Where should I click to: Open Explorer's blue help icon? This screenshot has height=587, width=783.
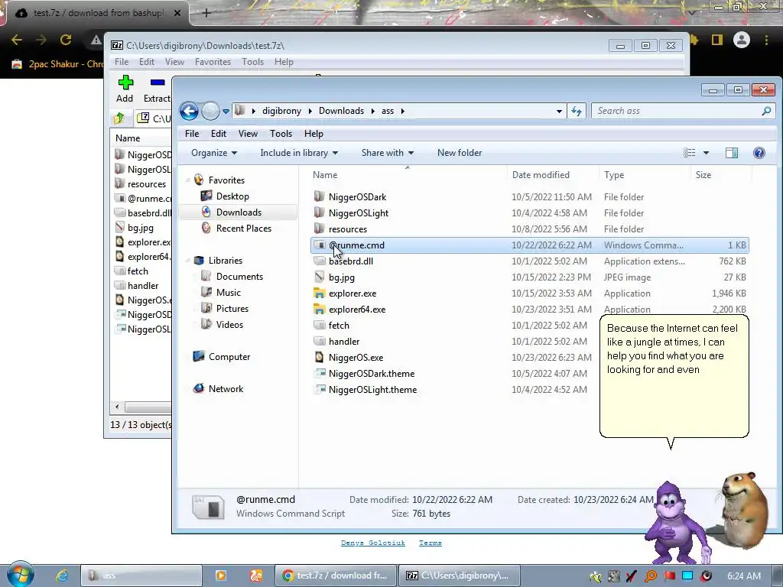coord(759,153)
